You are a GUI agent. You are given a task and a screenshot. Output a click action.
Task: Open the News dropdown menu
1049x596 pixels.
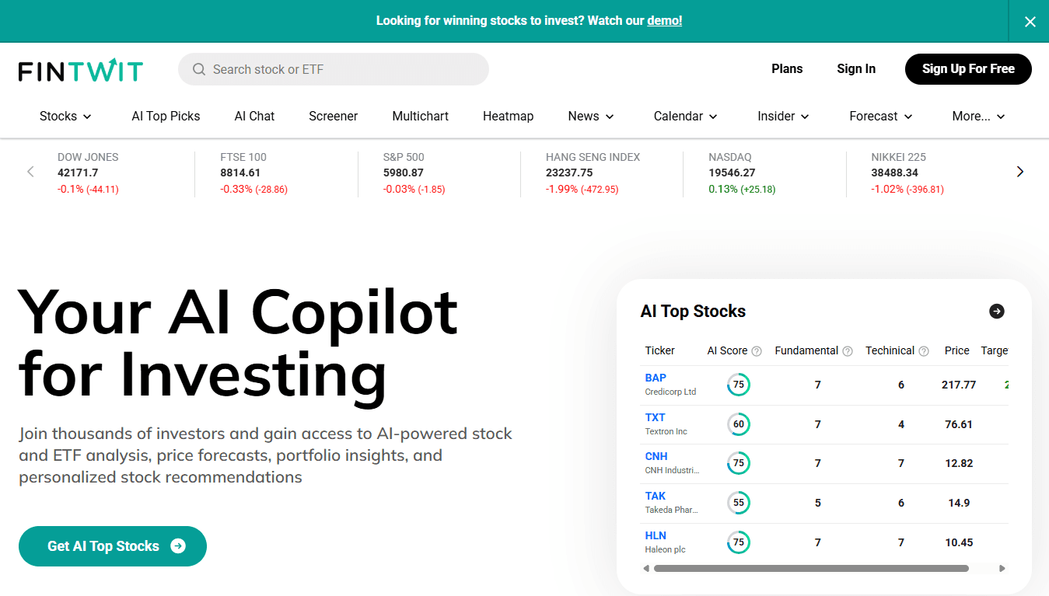(591, 117)
